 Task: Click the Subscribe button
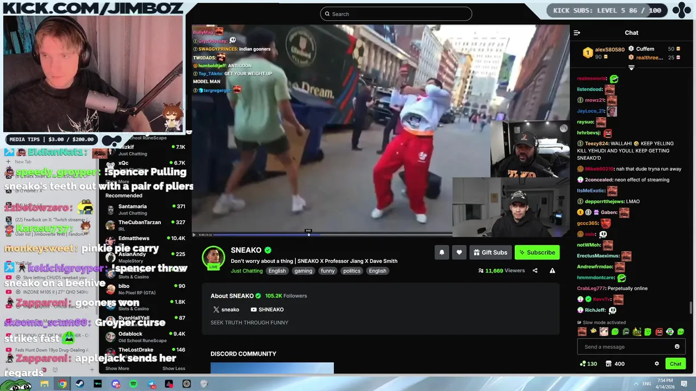click(537, 252)
